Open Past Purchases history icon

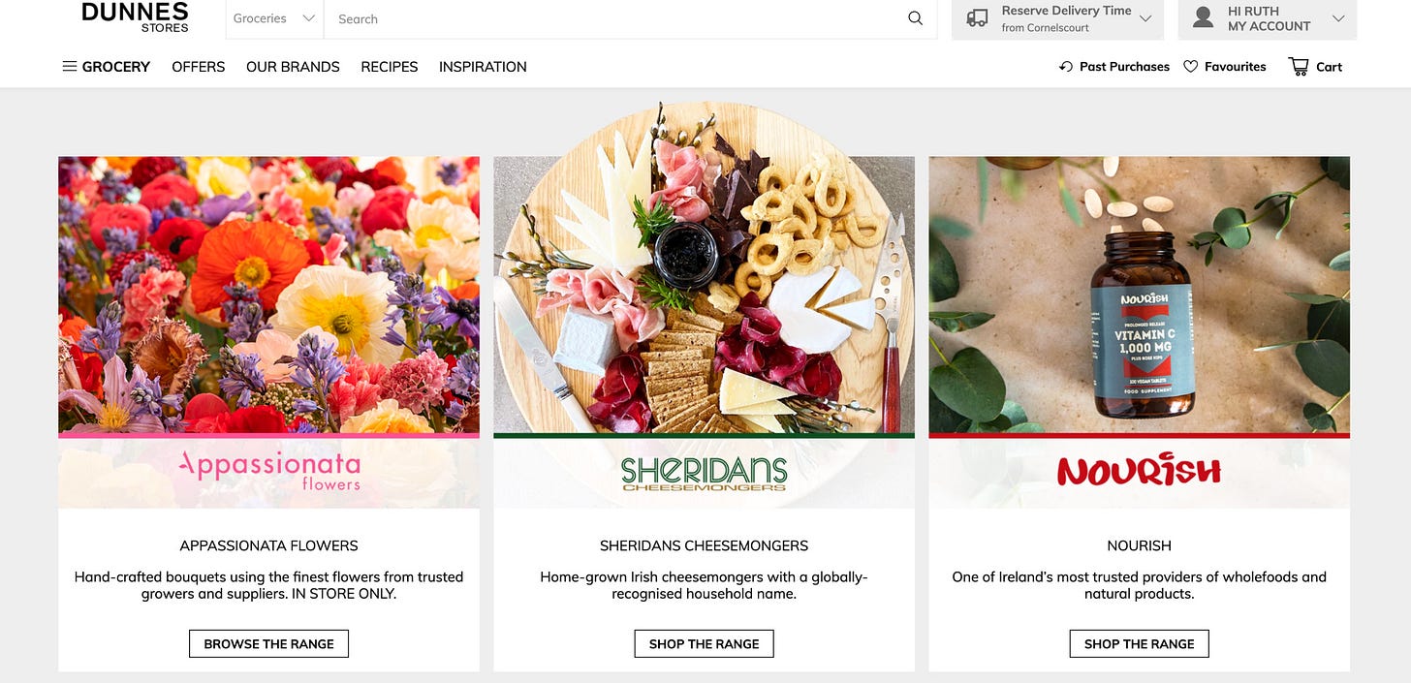(x=1066, y=67)
